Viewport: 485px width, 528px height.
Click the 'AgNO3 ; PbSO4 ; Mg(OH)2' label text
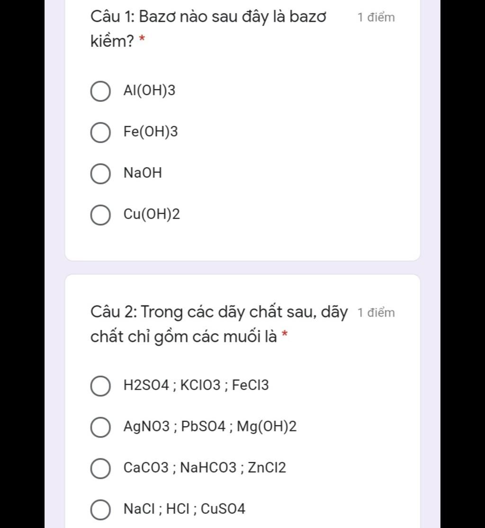coord(210,427)
